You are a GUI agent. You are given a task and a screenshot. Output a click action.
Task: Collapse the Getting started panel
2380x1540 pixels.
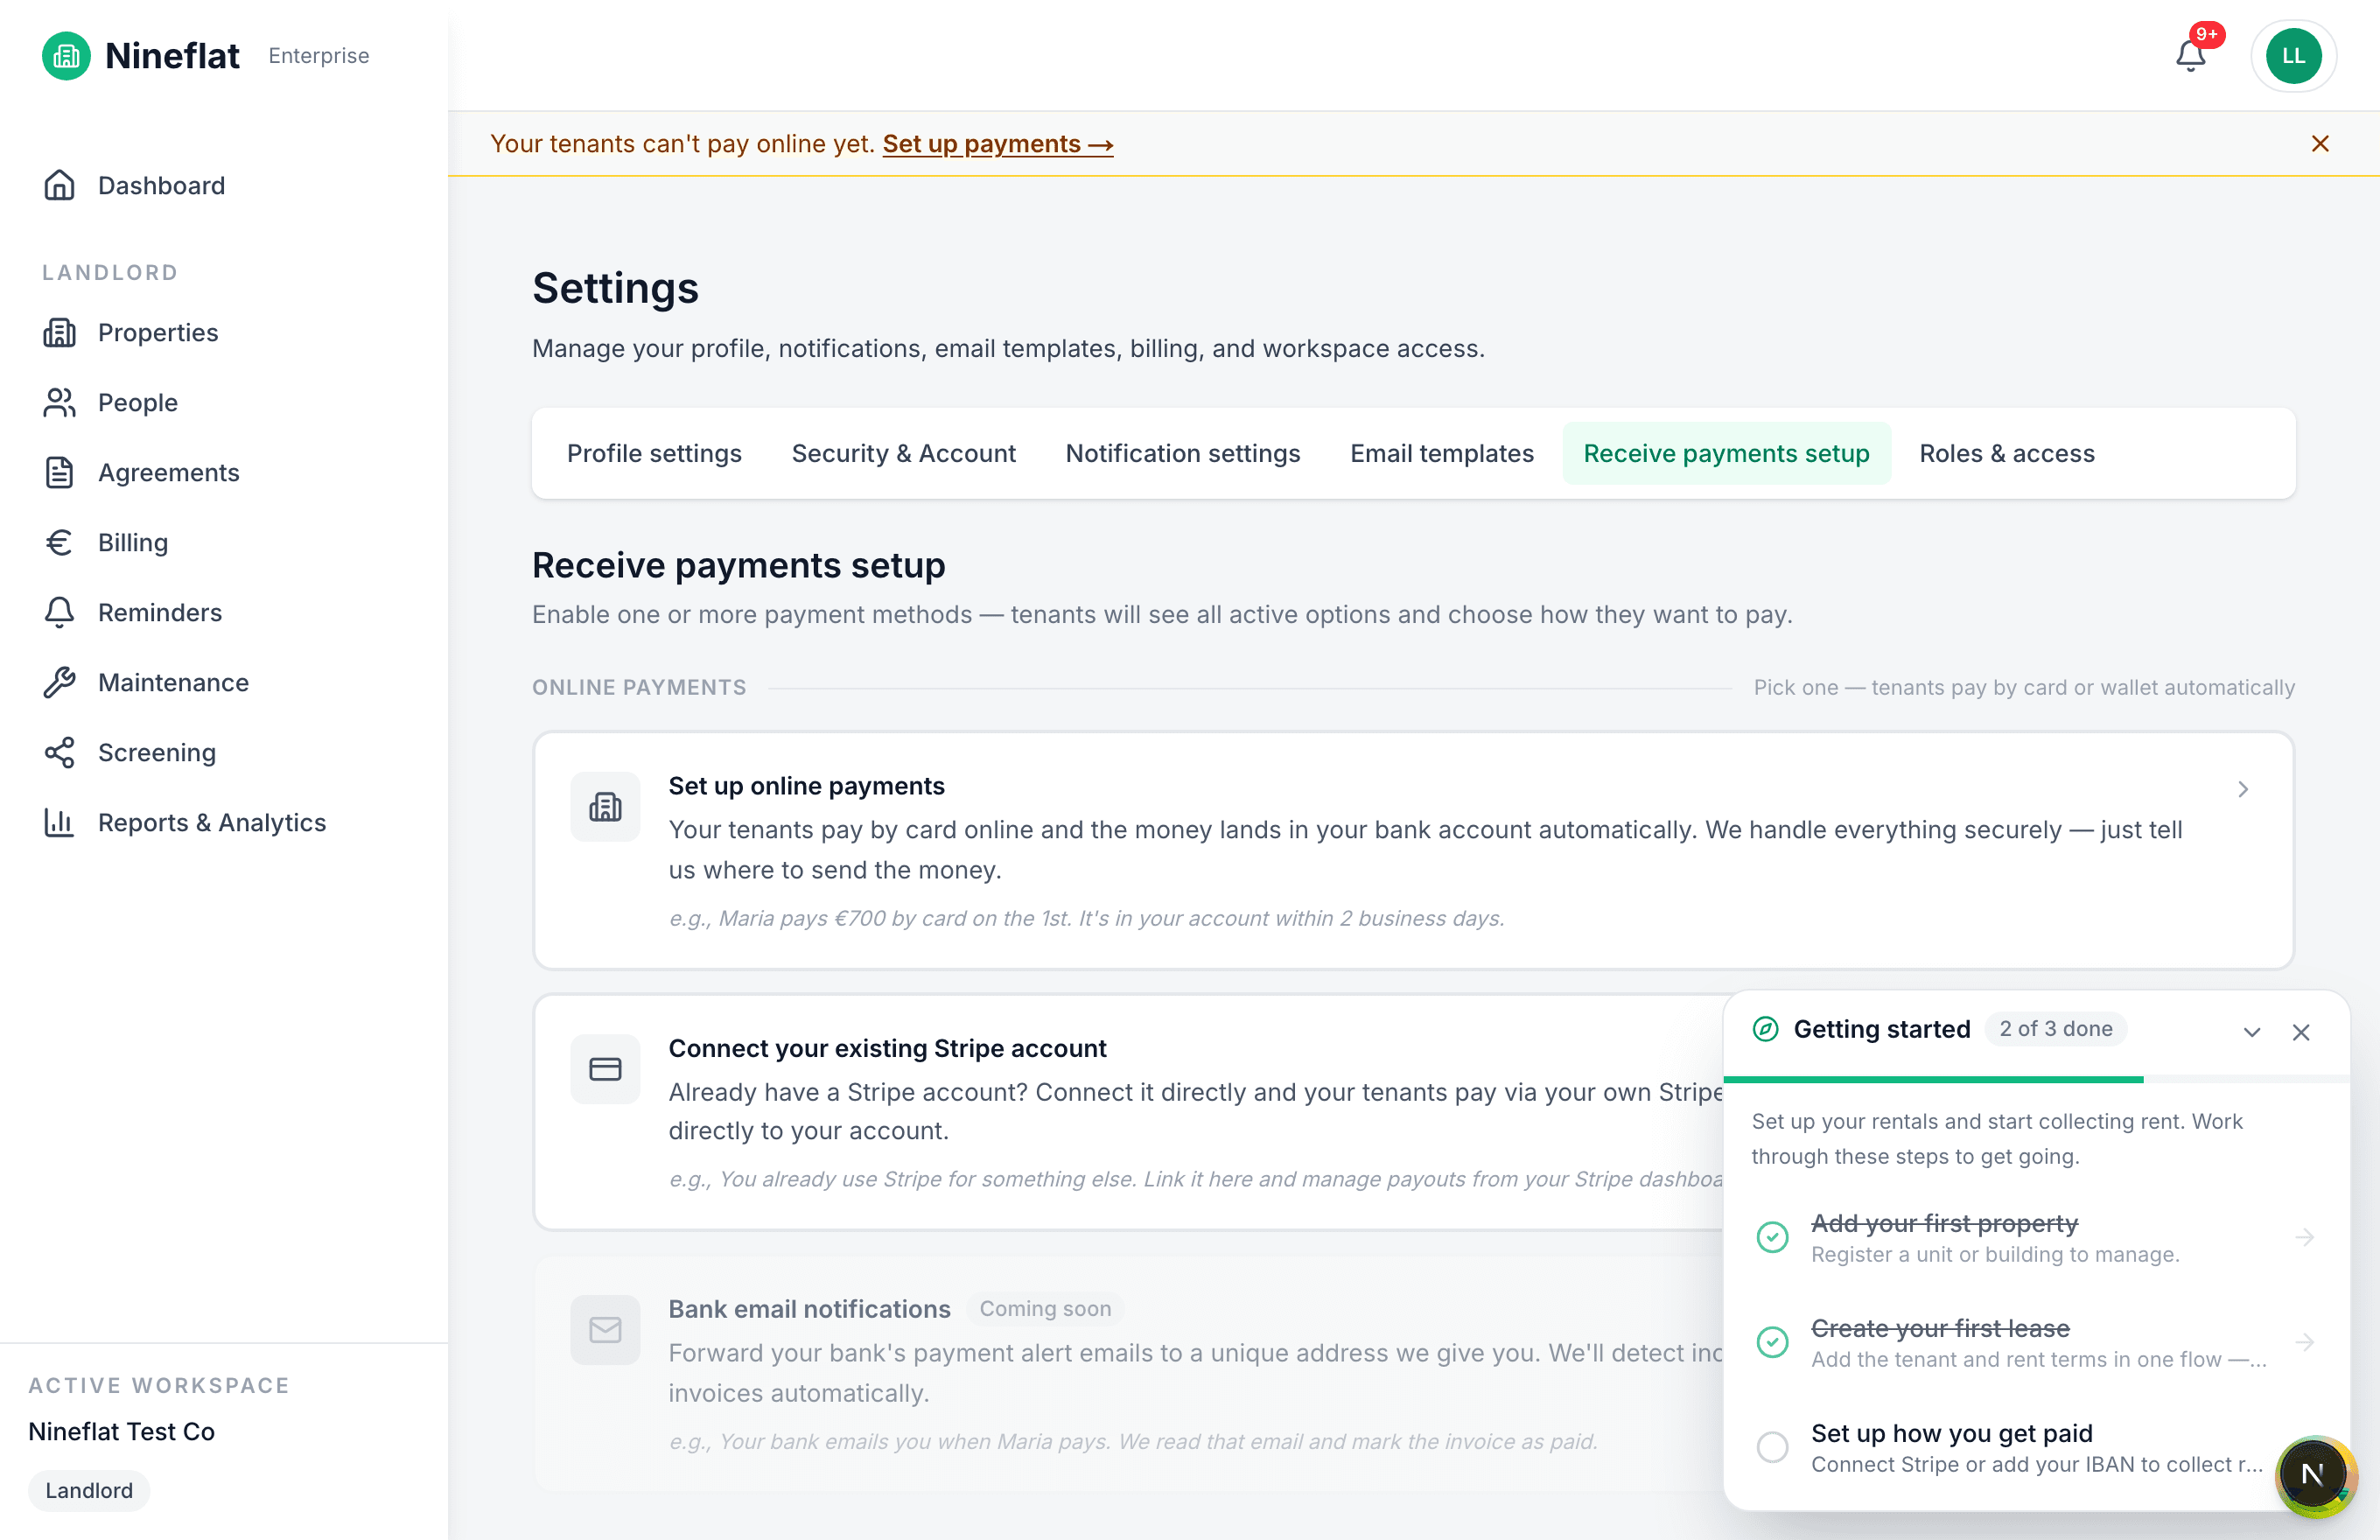coord(2251,1032)
